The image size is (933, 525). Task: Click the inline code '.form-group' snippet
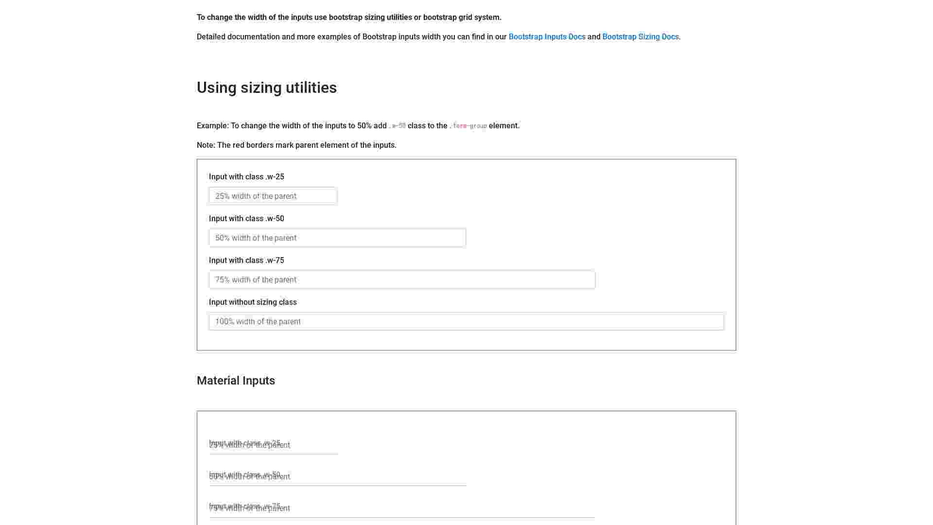[x=468, y=126]
